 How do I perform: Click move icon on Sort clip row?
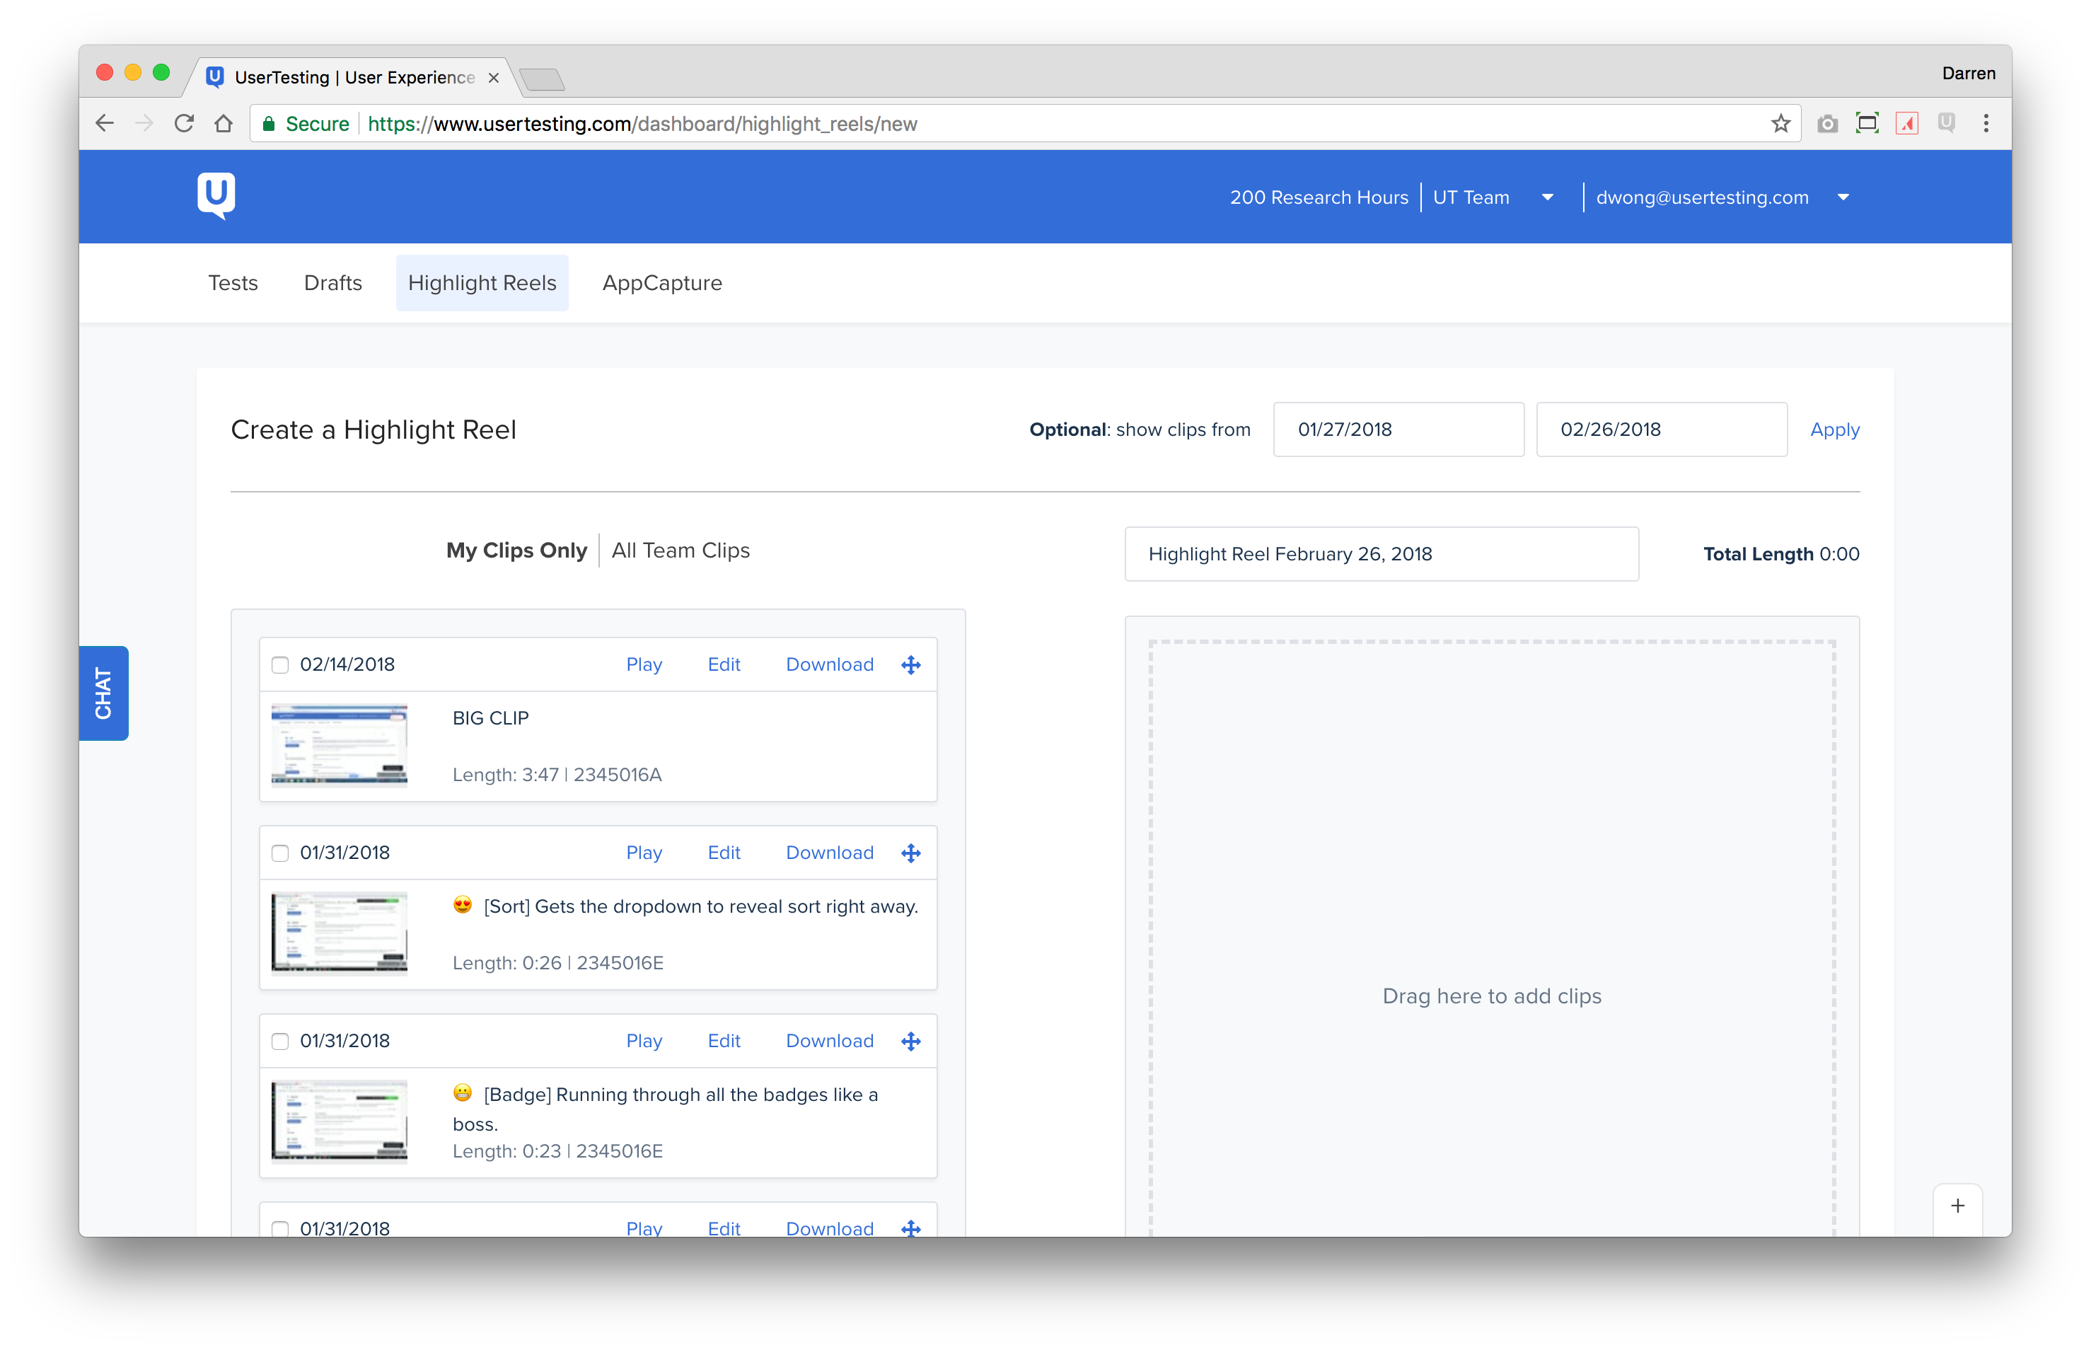point(910,853)
